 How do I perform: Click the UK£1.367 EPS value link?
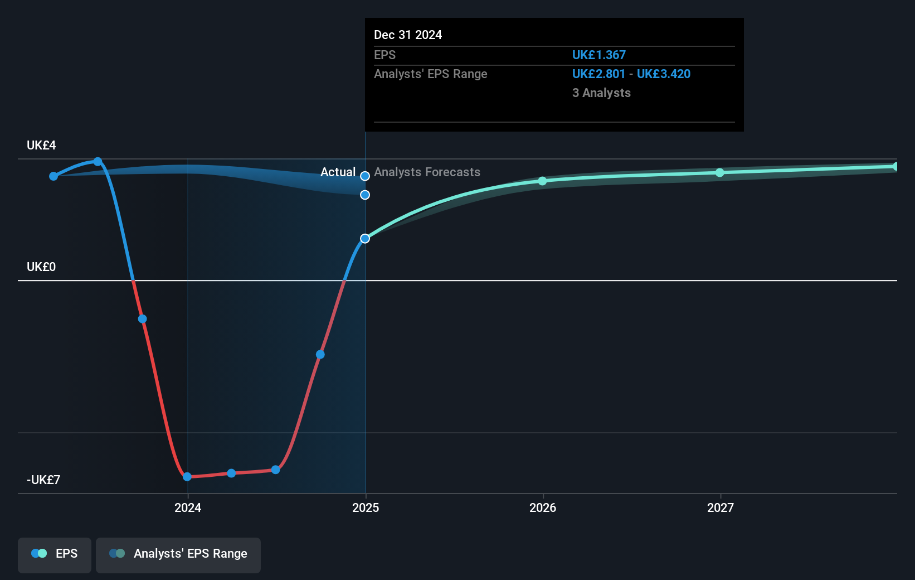(x=598, y=55)
